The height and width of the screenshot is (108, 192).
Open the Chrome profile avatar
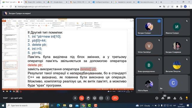click(185, 7)
